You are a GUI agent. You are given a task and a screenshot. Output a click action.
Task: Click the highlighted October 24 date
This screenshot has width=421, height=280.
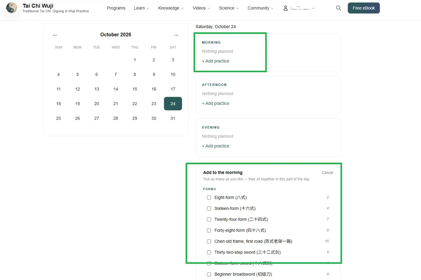(173, 104)
